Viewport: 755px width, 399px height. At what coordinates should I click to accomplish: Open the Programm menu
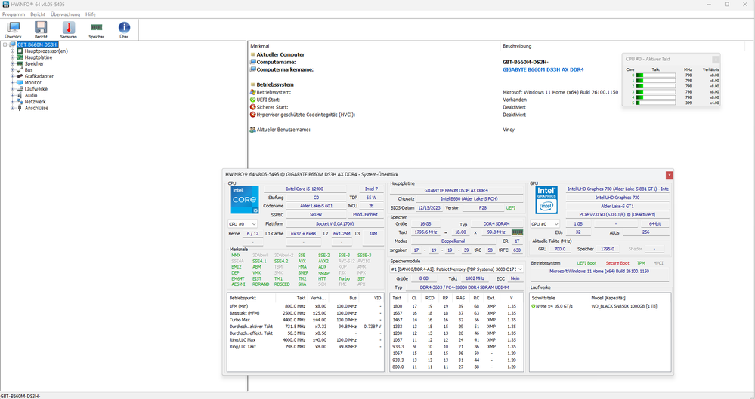click(x=14, y=14)
